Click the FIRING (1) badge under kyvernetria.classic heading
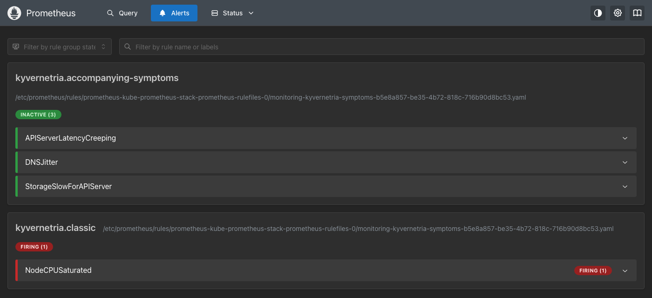652x298 pixels. [34, 247]
